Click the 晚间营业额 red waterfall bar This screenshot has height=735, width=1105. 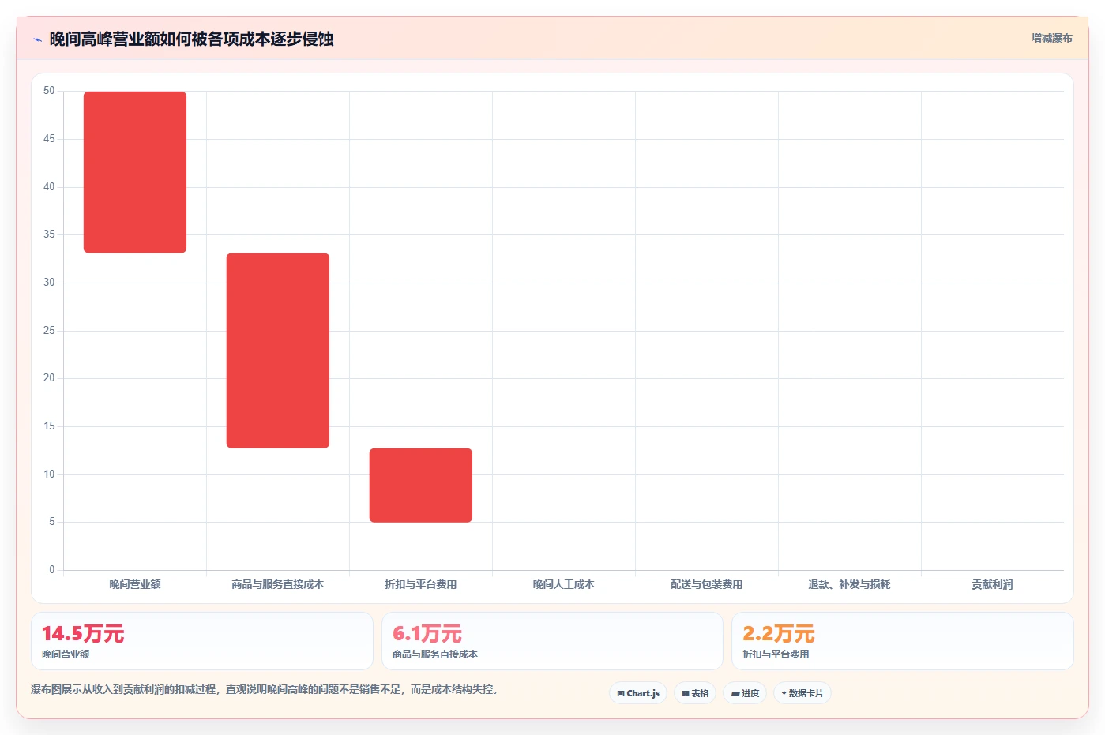pos(135,172)
